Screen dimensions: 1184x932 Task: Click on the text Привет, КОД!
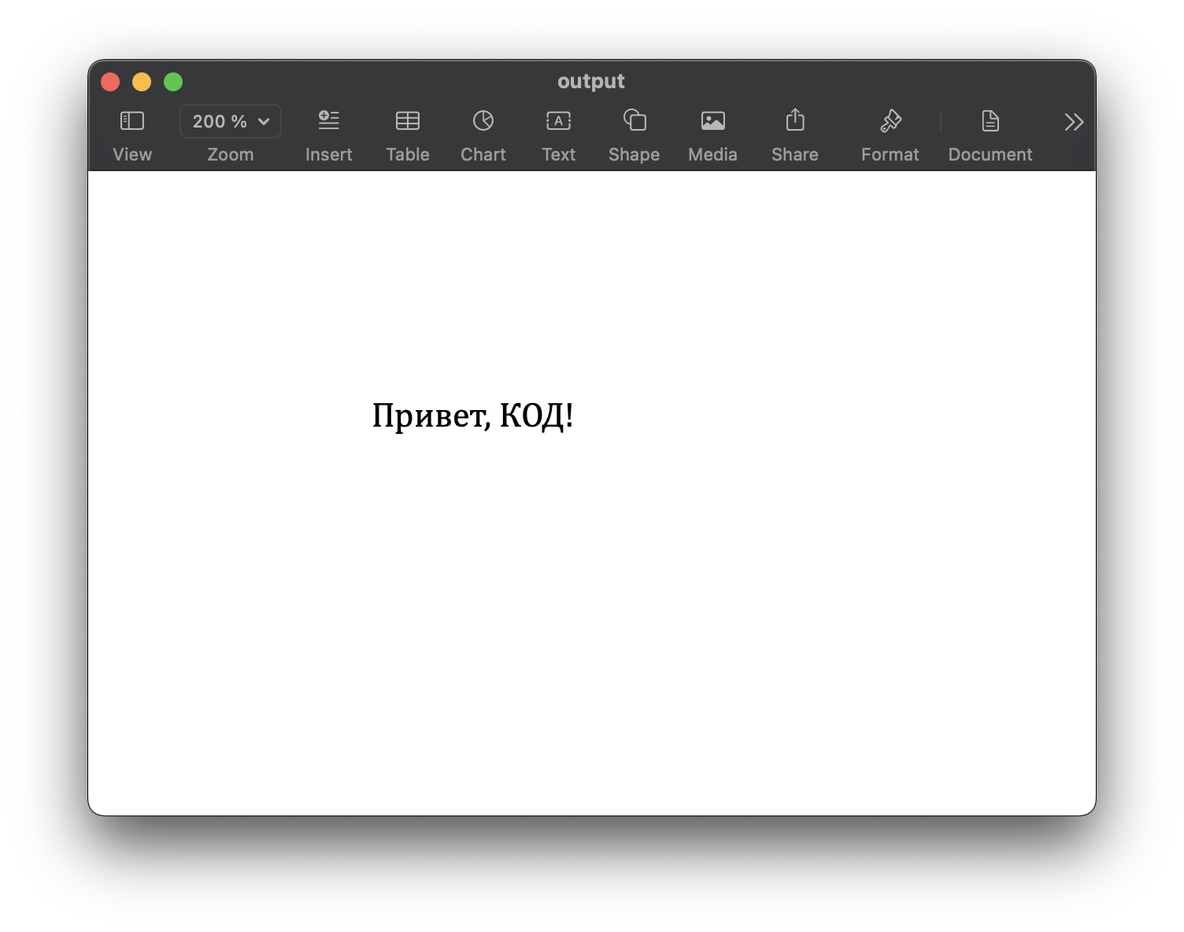tap(473, 415)
